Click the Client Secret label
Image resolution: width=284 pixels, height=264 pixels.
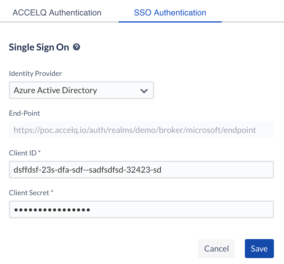coord(29,193)
